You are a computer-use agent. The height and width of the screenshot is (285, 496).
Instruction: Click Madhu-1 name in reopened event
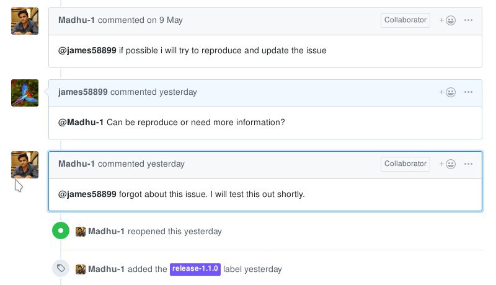pyautogui.click(x=106, y=231)
